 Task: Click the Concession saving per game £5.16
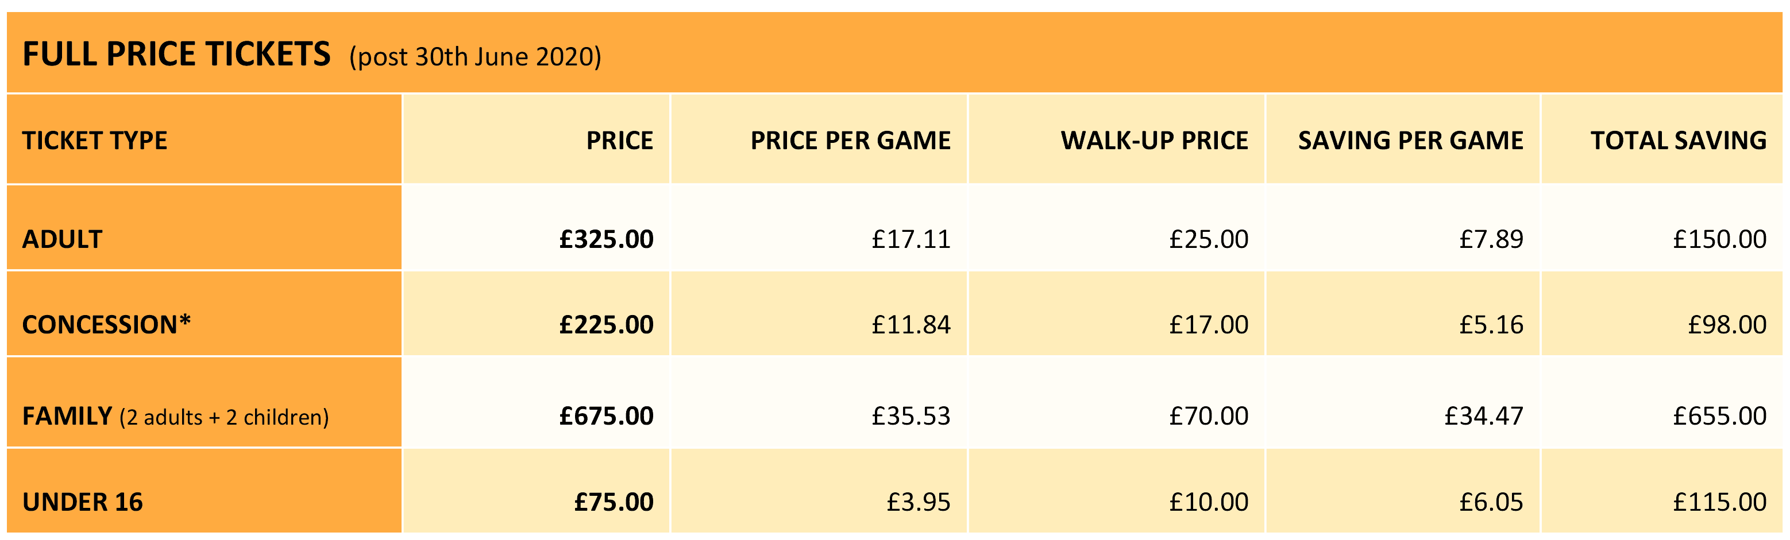1491,325
